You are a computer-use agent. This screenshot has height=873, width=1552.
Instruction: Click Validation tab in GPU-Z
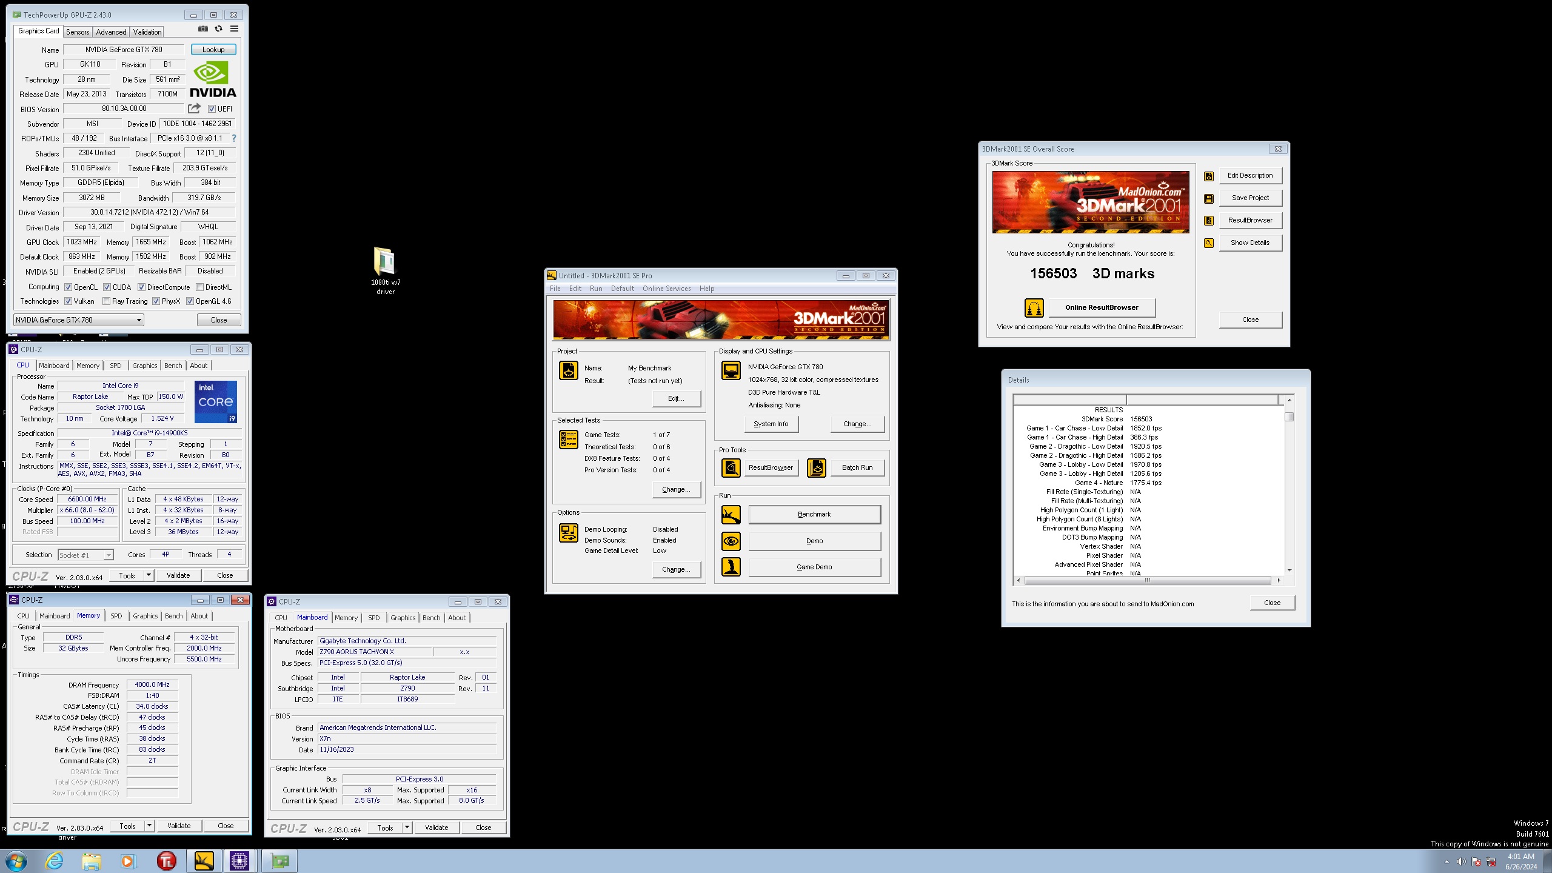(147, 32)
